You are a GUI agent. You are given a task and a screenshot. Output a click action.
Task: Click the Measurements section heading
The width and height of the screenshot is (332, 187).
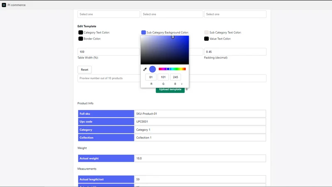click(x=87, y=169)
